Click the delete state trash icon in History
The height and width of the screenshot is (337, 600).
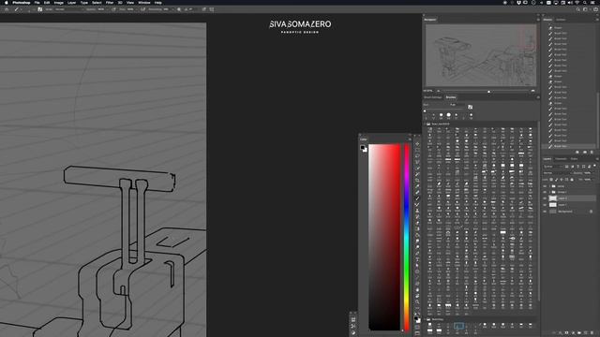coord(592,152)
